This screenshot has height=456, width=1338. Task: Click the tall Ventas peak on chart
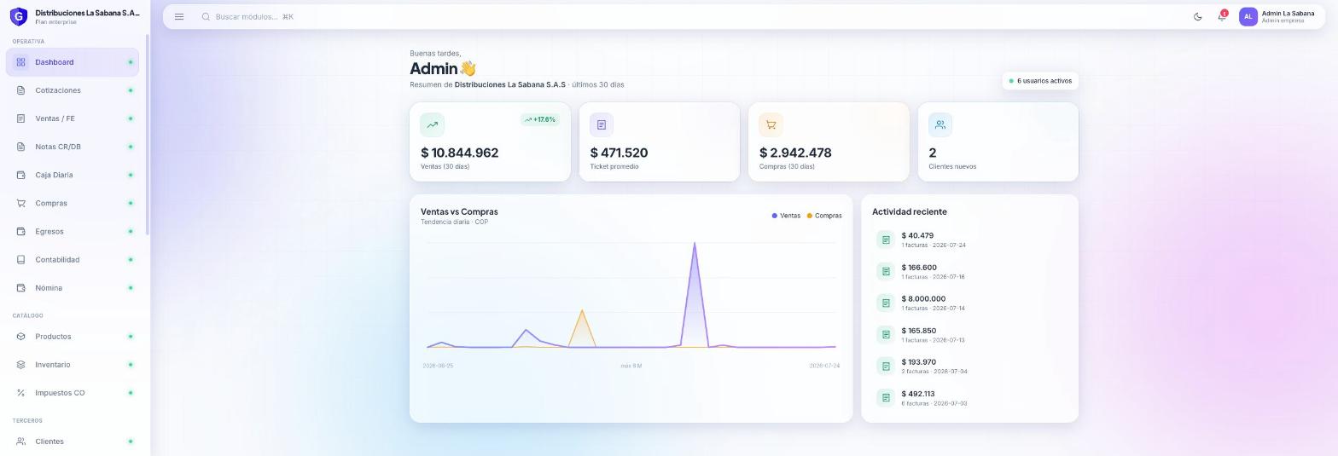pos(695,245)
